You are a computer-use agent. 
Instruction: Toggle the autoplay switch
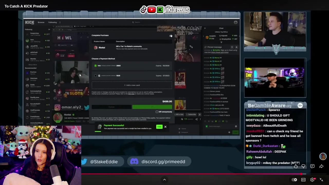tap(294, 180)
